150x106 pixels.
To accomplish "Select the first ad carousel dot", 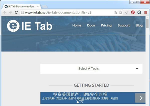I will [77, 102].
